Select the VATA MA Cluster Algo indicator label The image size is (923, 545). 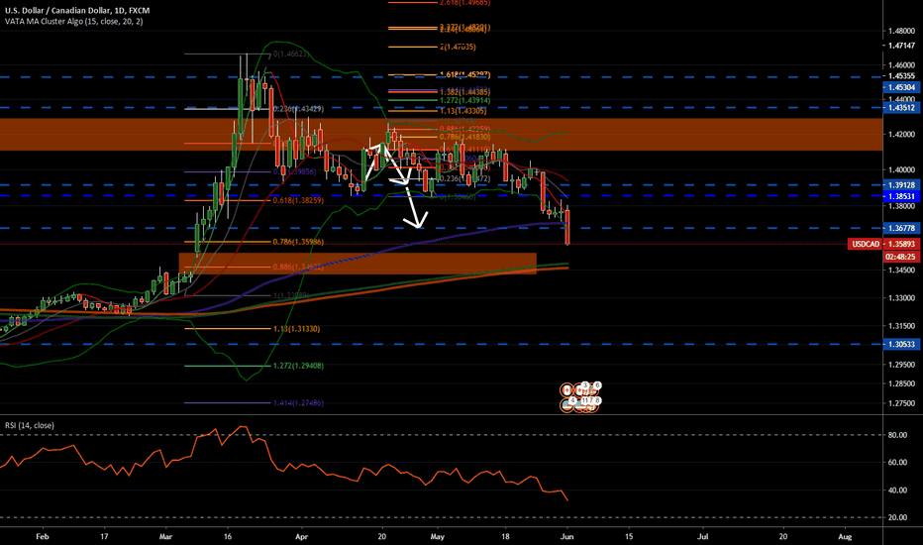click(x=73, y=21)
